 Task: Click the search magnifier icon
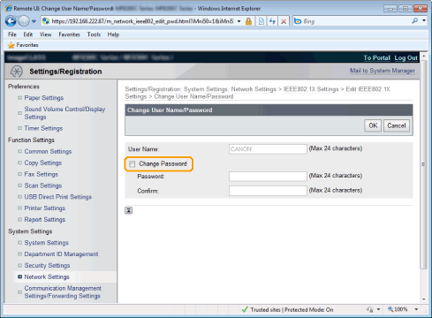click(415, 21)
